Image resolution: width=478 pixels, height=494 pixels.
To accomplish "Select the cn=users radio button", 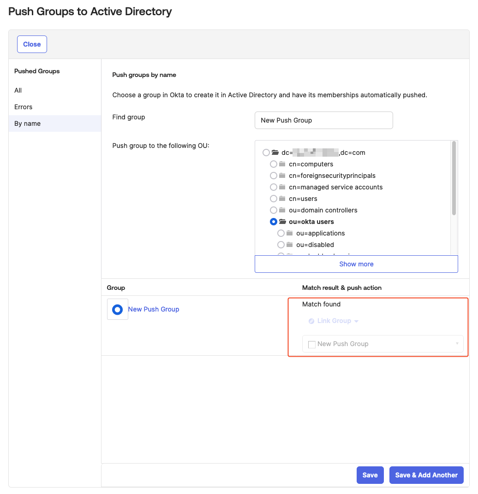I will 274,199.
